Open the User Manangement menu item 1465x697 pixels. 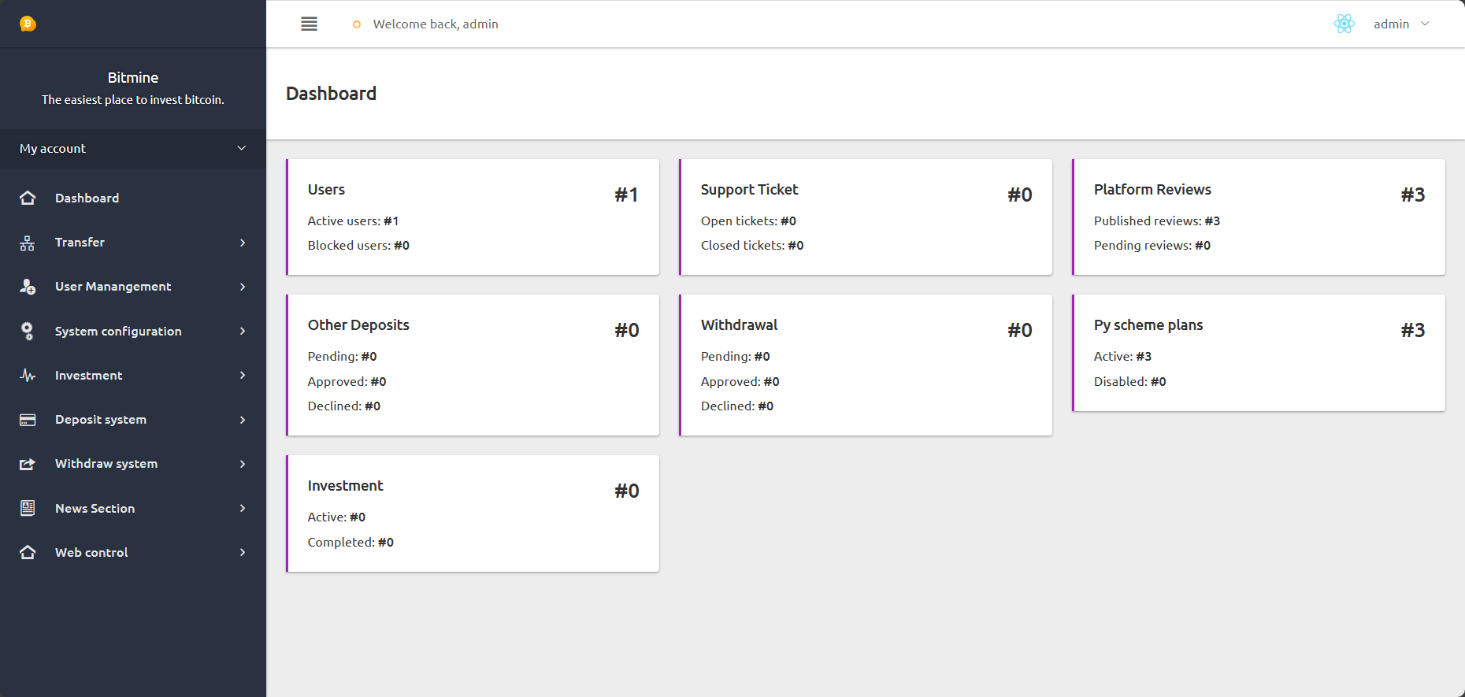(x=133, y=287)
